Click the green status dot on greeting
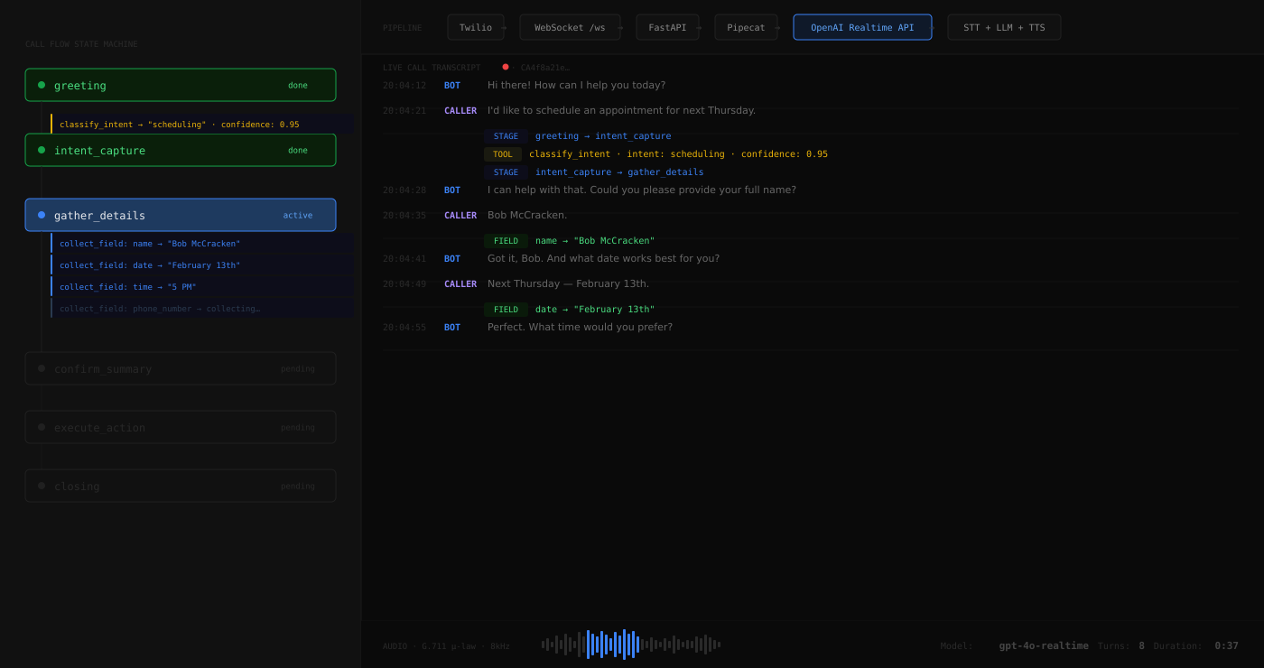This screenshot has width=1264, height=668. click(42, 85)
